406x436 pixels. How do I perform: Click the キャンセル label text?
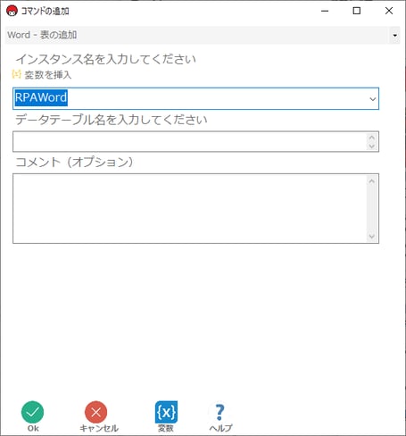[99, 428]
